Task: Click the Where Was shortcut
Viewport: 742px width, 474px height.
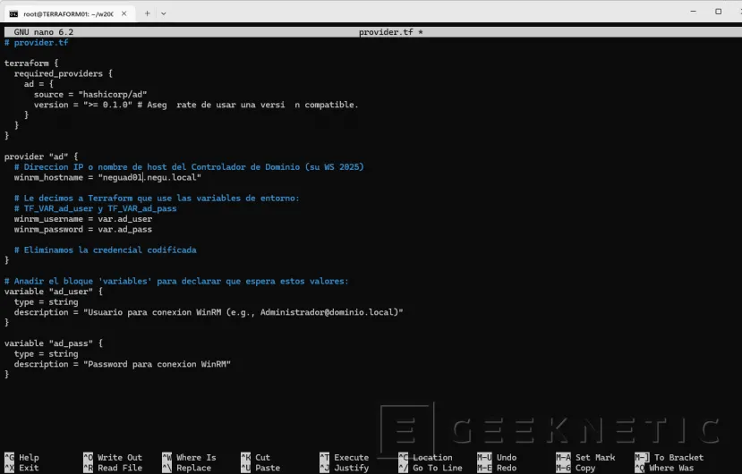Action: [664, 468]
